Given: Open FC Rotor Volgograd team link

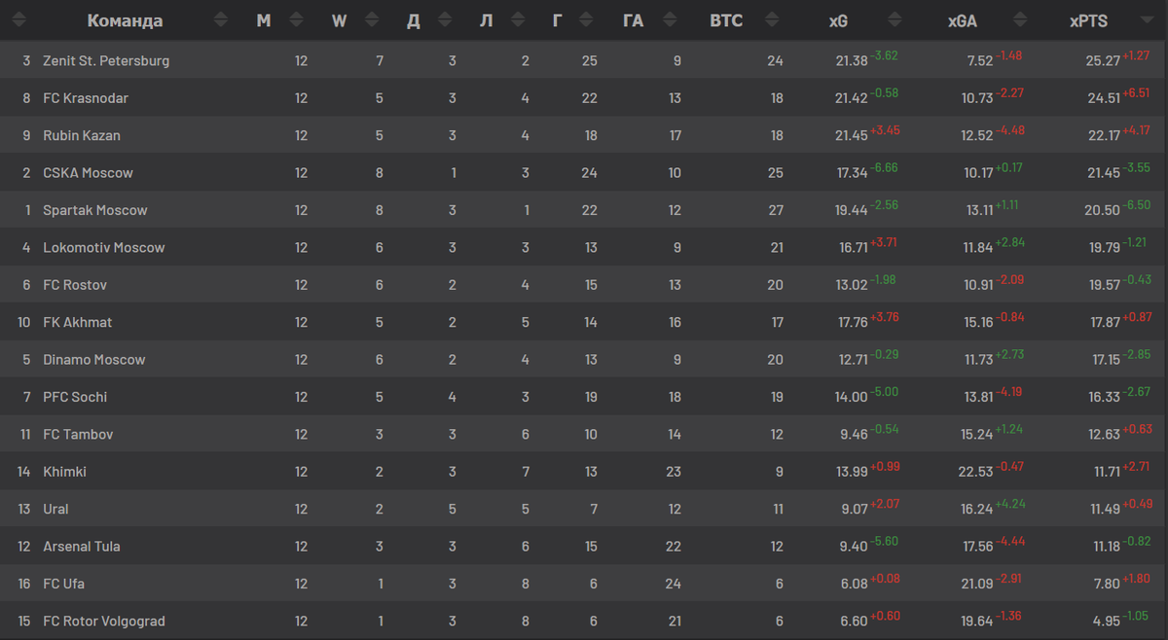Looking at the screenshot, I should click(104, 622).
